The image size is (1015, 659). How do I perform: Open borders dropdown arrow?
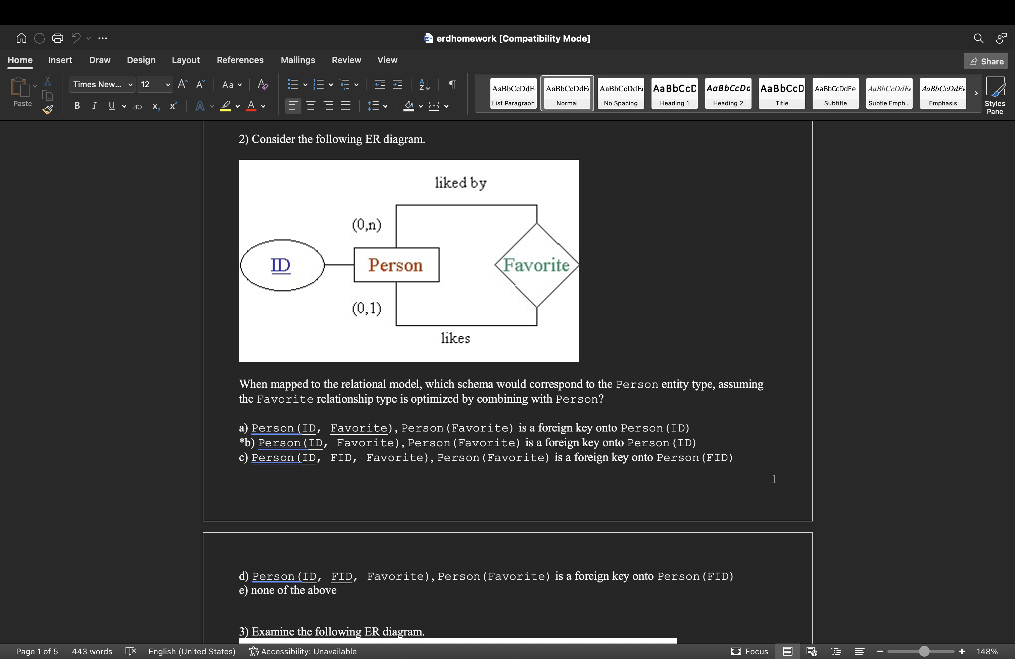point(446,106)
